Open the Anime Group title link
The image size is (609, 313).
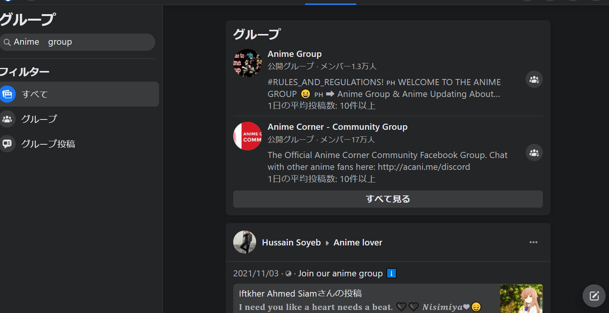click(294, 54)
